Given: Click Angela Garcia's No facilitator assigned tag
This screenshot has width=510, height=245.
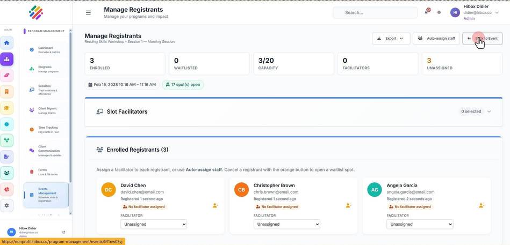Looking at the screenshot, I should 410,207.
